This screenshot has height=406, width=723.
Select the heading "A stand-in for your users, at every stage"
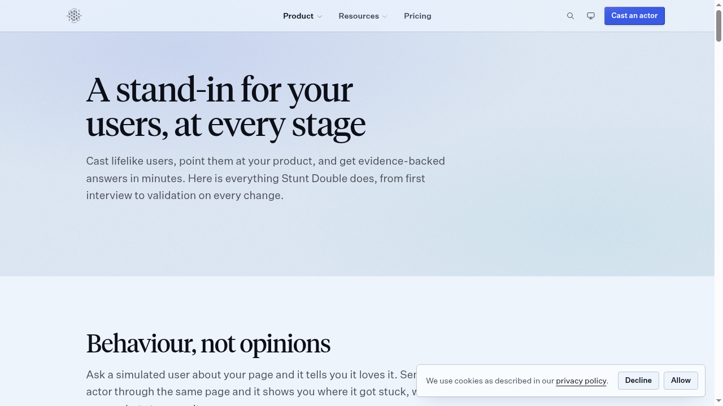[x=226, y=107]
